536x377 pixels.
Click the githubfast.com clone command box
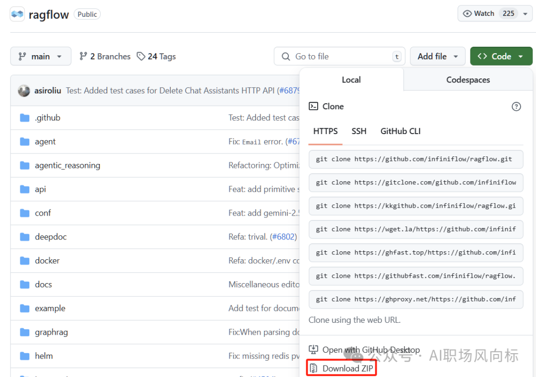coord(416,276)
